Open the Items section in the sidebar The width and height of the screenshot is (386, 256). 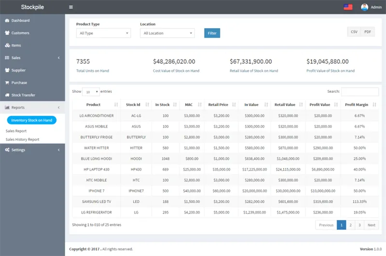[16, 45]
